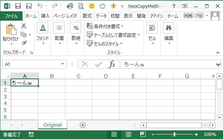Screen dimensions: 223x139
Task: Copy selection with the copy icon
Action: 23,35
